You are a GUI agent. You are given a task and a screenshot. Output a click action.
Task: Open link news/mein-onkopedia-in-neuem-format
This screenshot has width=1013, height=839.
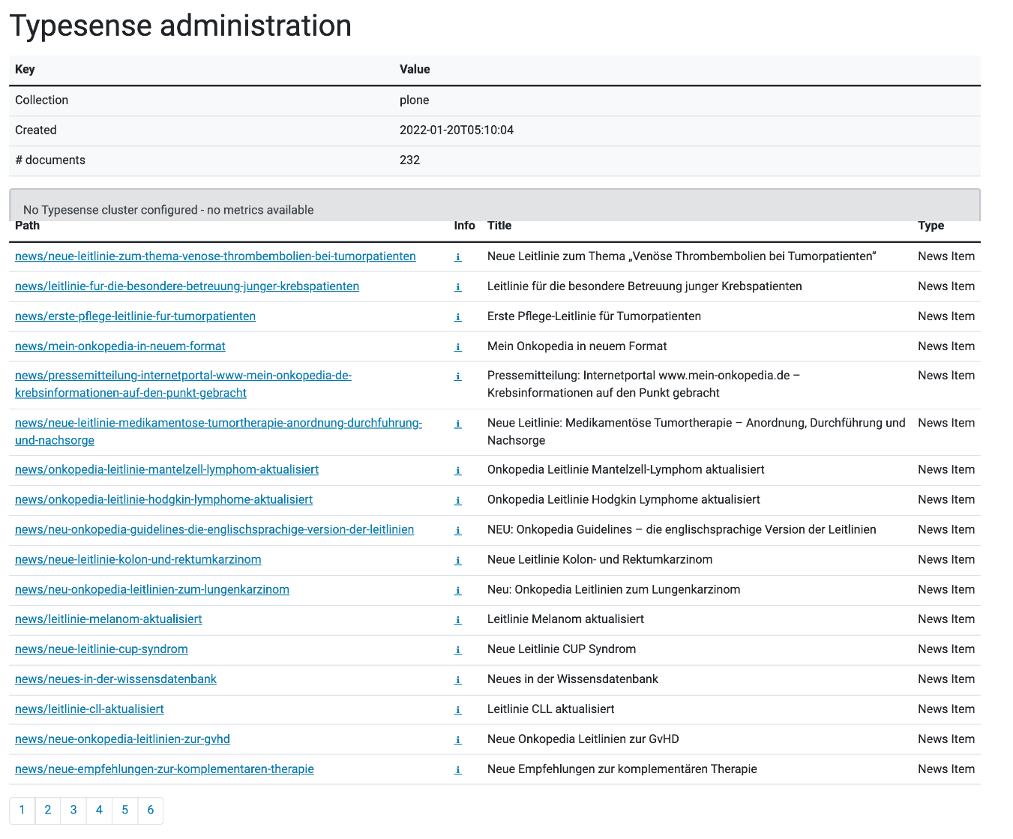pyautogui.click(x=120, y=346)
